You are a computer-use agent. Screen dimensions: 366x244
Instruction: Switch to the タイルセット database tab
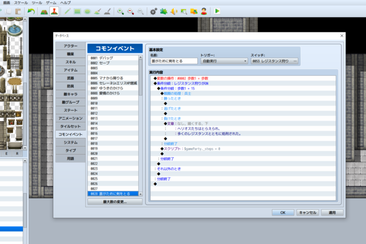click(x=70, y=126)
